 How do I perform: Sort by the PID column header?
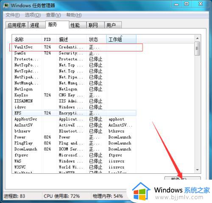coord(49,39)
